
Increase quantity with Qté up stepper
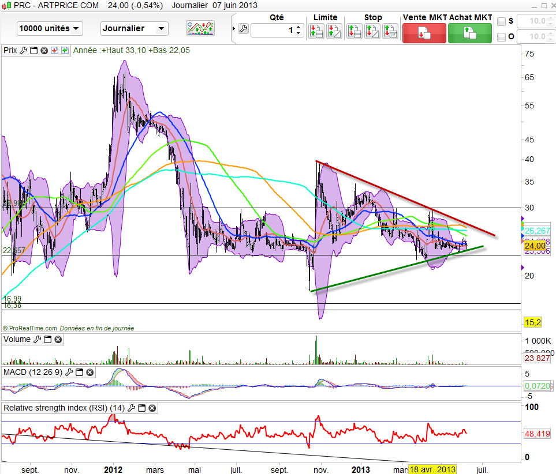coord(298,27)
